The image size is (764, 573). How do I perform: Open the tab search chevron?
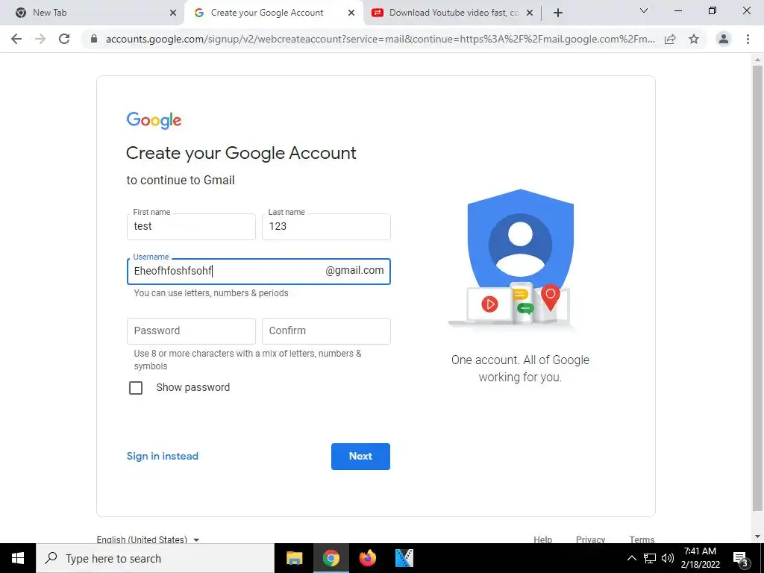[x=644, y=10]
